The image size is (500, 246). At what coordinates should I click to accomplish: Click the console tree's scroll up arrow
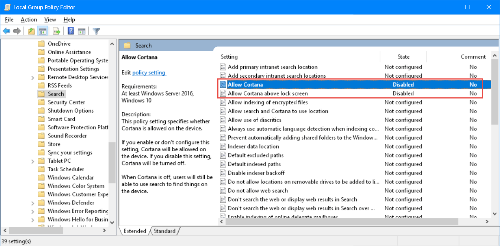tap(112, 44)
